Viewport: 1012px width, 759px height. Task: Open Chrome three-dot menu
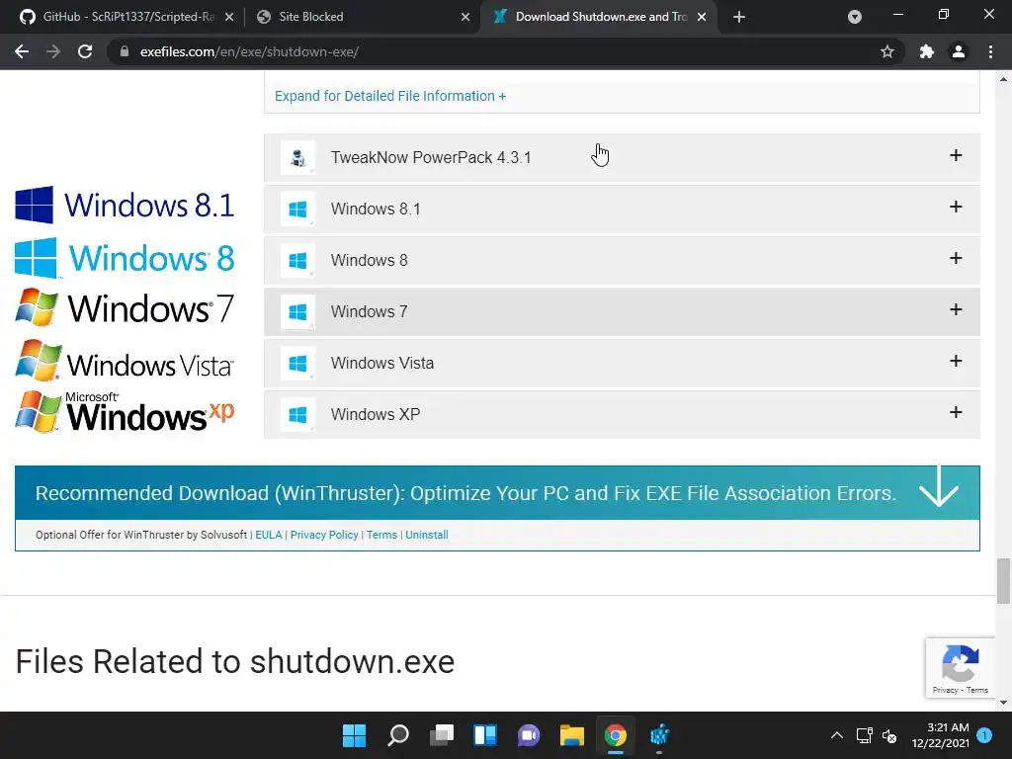(990, 51)
